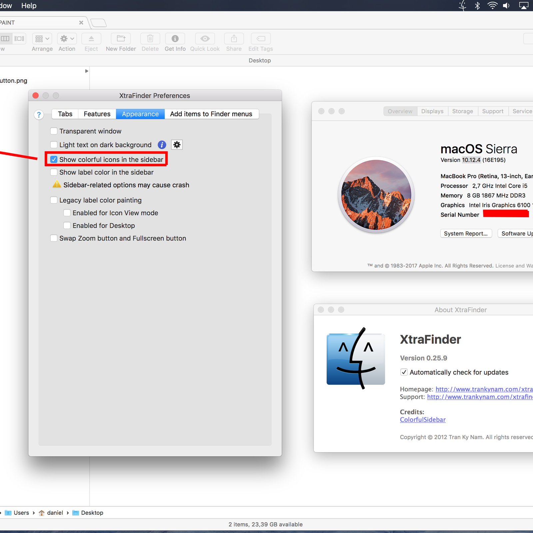This screenshot has height=533, width=533.
Task: Click the XtraFinder app icon in About window
Action: 356,359
